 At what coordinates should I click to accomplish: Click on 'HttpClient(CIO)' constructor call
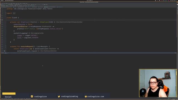[47, 22]
